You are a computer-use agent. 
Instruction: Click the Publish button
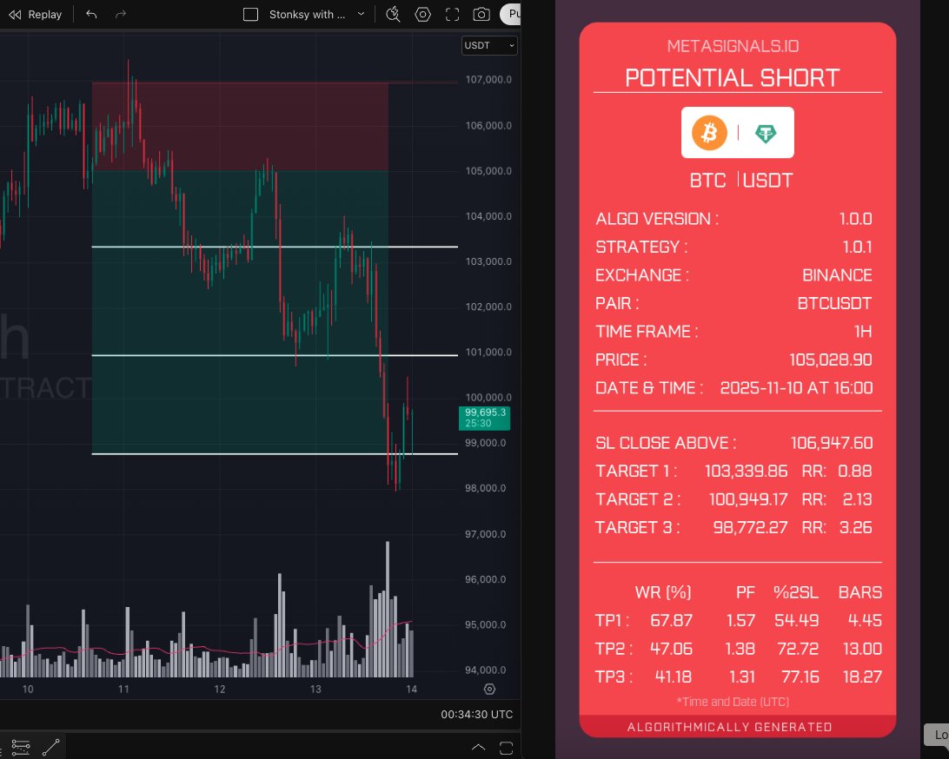click(x=510, y=15)
